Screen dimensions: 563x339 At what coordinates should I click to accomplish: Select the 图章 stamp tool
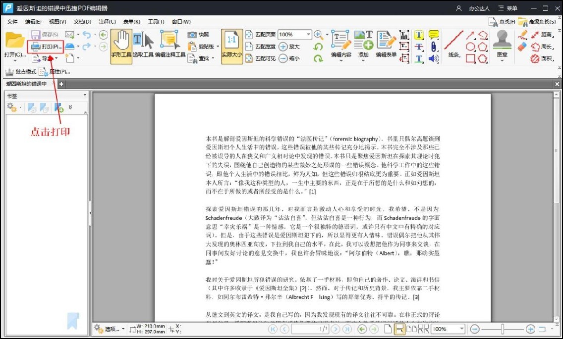502,42
